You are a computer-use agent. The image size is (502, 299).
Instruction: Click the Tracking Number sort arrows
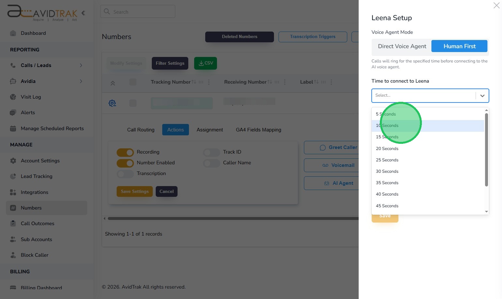194,82
